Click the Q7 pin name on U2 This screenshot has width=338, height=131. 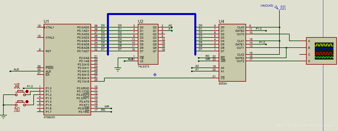pyautogui.click(x=155, y=51)
